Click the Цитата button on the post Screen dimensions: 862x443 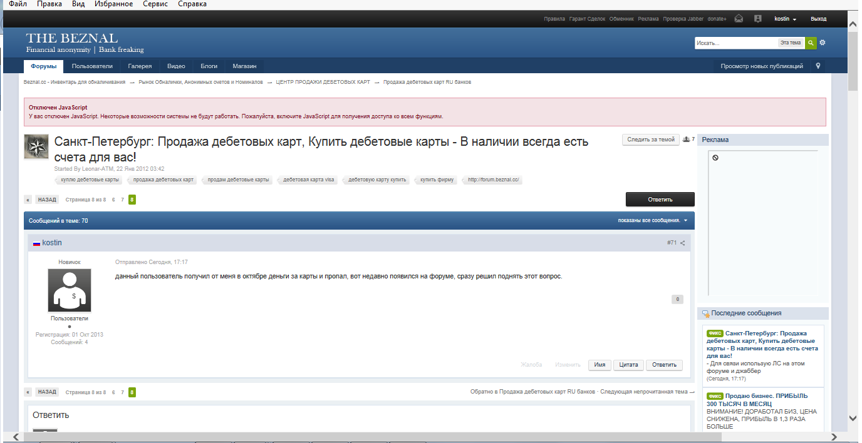tap(628, 365)
